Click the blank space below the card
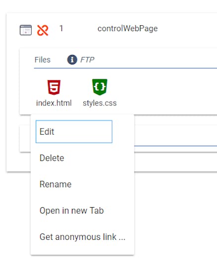 tap(175, 219)
